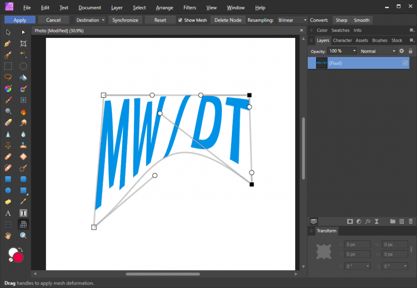Choose the Elliptical Marquee selection tool
The height and width of the screenshot is (288, 417).
coord(23,66)
